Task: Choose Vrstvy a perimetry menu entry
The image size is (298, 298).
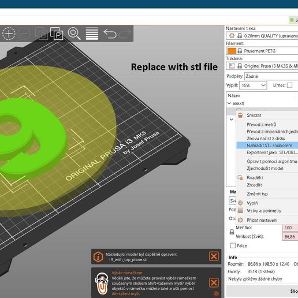Action: coord(267,211)
